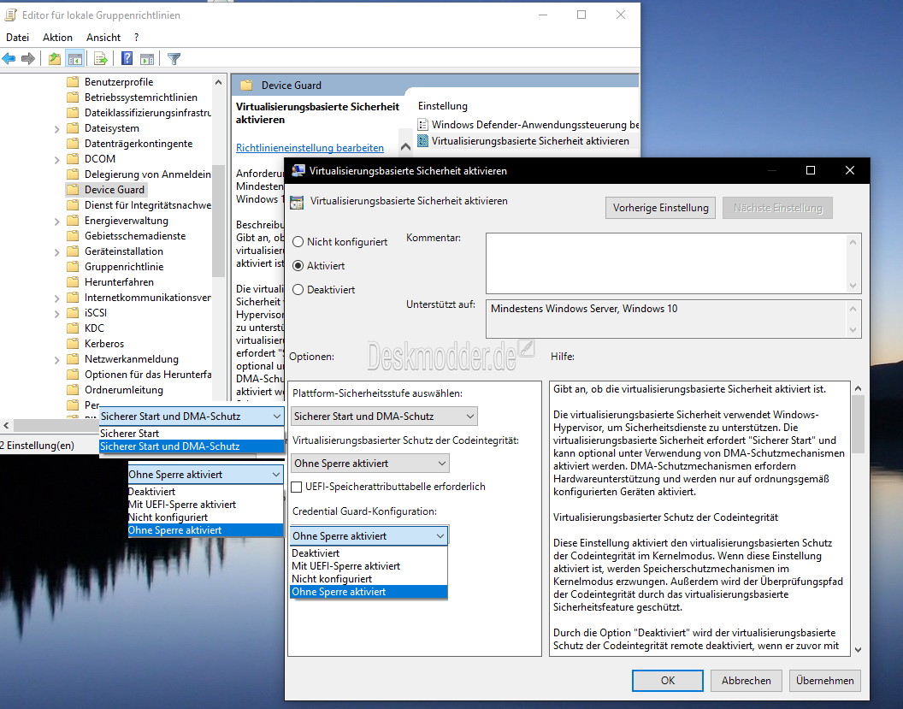The height and width of the screenshot is (709, 903).
Task: Select Gebietsschemadienste in the tree
Action: (x=135, y=235)
